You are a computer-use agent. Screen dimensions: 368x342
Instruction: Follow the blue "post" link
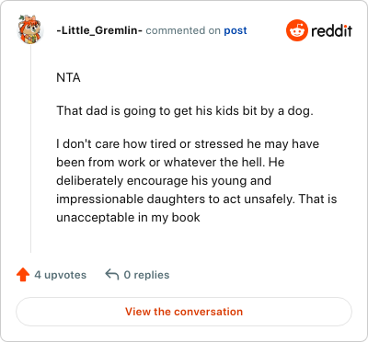[236, 30]
